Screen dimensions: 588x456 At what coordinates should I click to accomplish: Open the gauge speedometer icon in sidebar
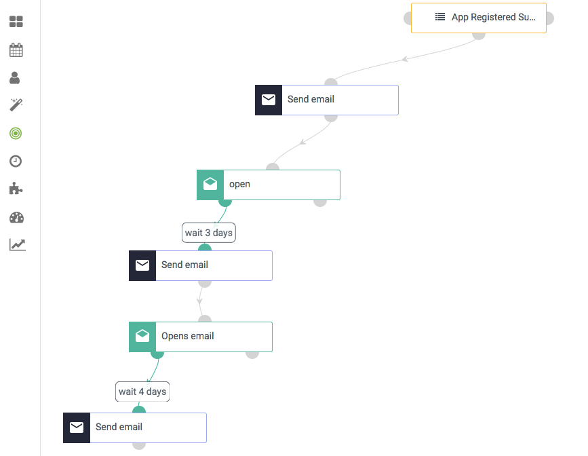[x=16, y=218]
